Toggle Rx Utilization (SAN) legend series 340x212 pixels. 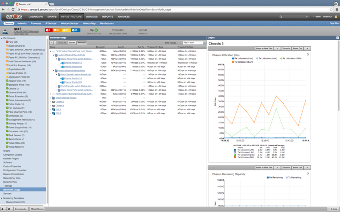pyautogui.click(x=291, y=59)
